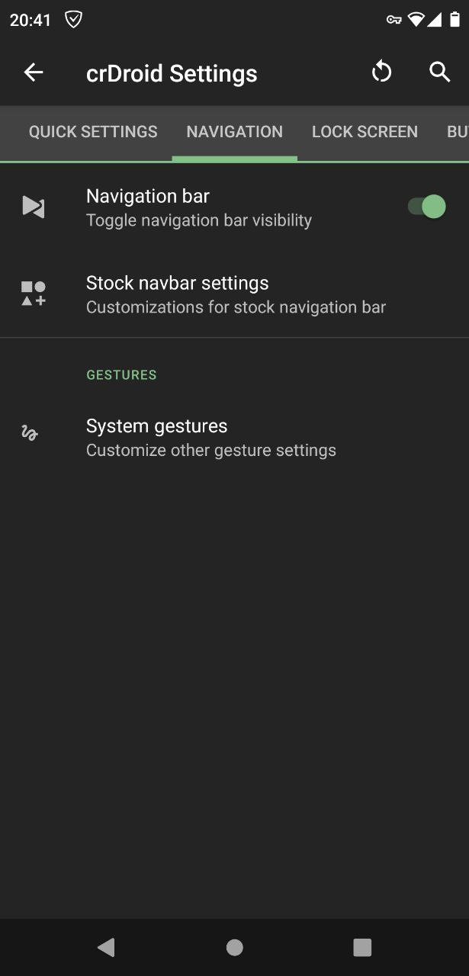Click the Navigation bar row icon

click(34, 207)
